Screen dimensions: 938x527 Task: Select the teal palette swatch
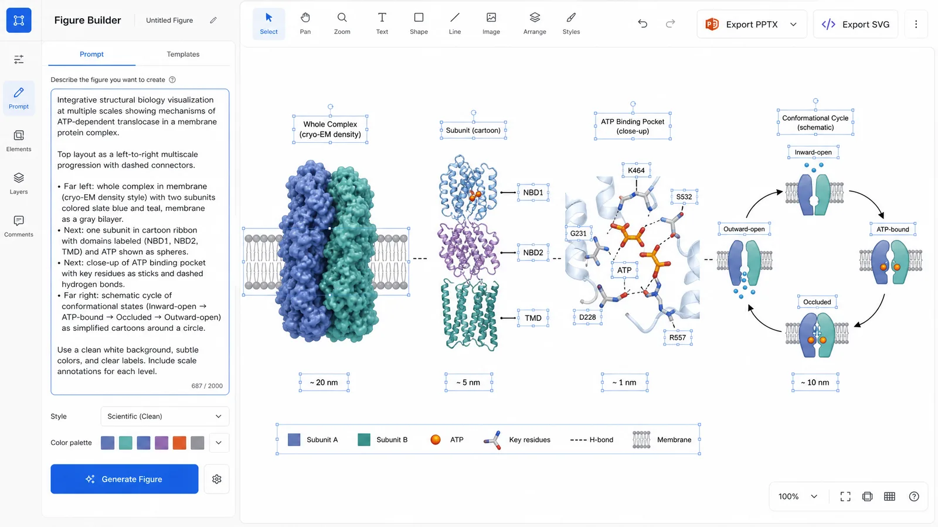(125, 443)
